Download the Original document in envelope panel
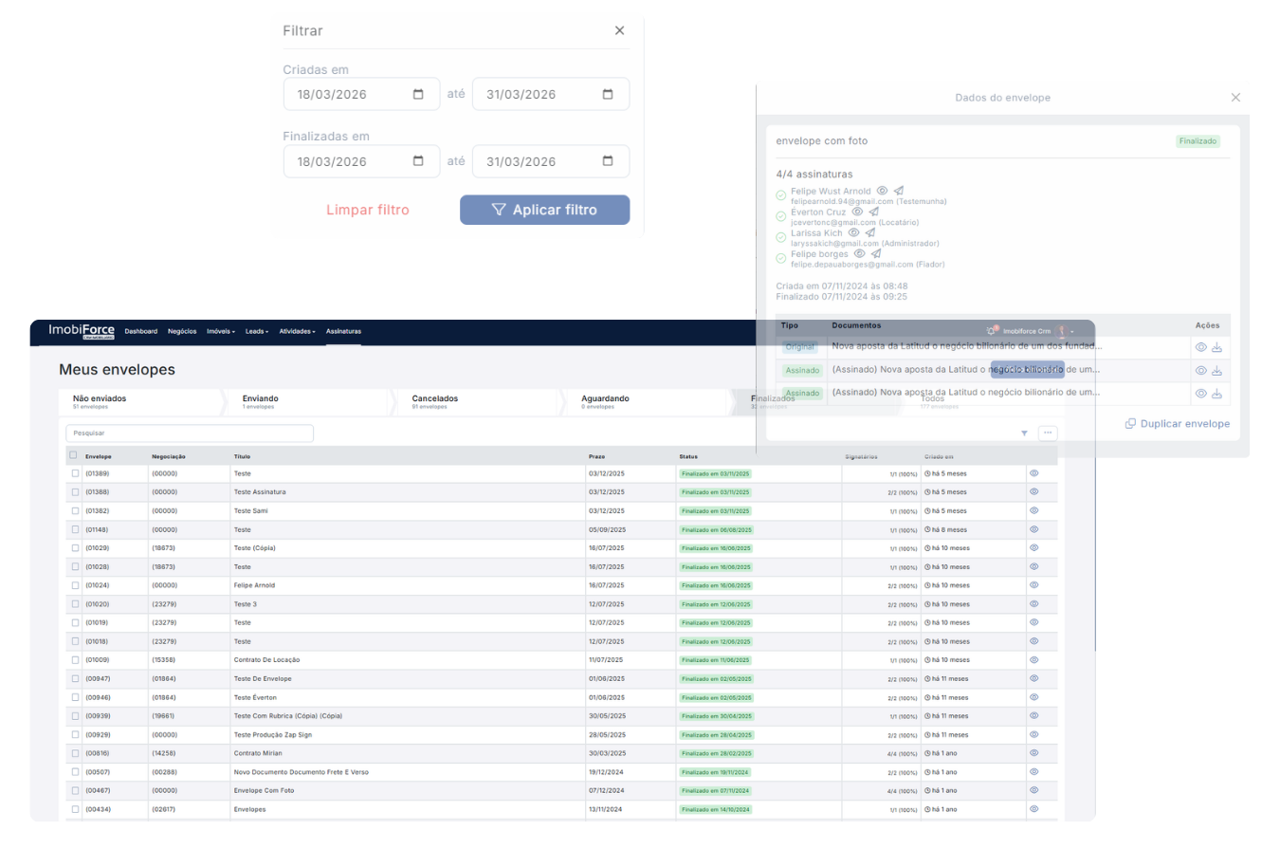The width and height of the screenshot is (1280, 849). (1216, 347)
